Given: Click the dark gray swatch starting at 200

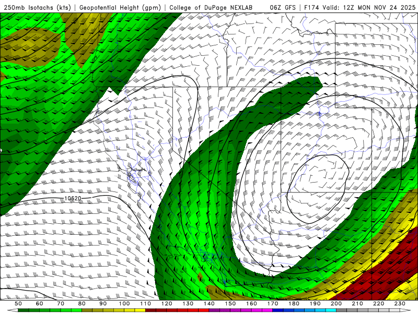Looking at the screenshot, I should 342,310.
